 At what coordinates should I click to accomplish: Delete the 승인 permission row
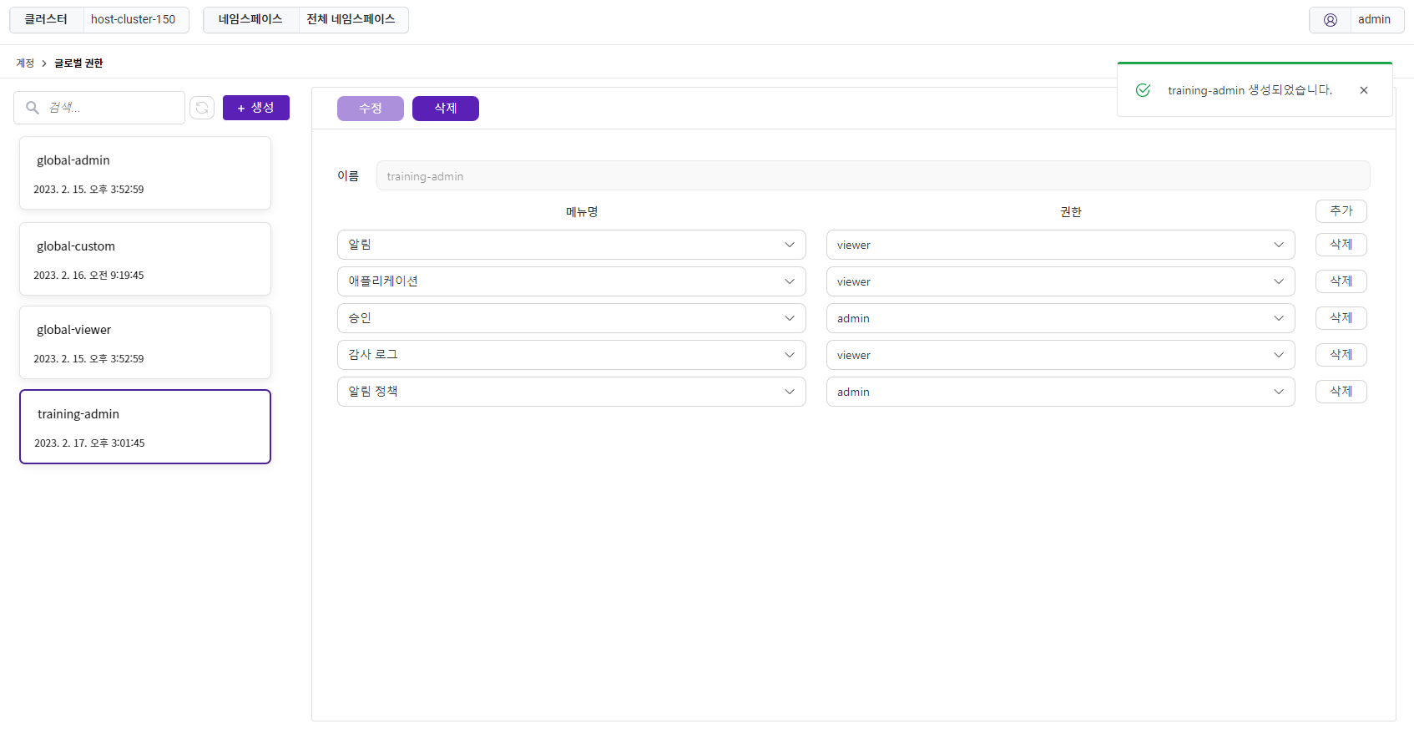point(1341,318)
